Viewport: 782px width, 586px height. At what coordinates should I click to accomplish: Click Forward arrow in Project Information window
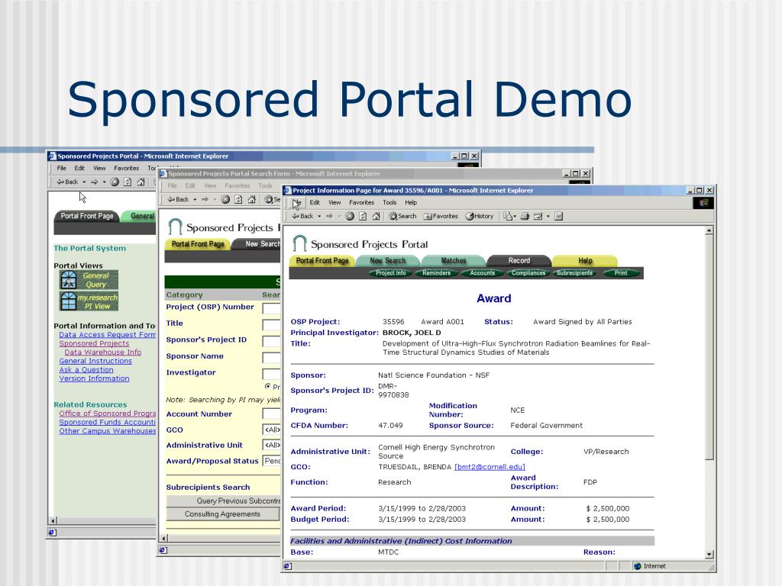[x=329, y=216]
